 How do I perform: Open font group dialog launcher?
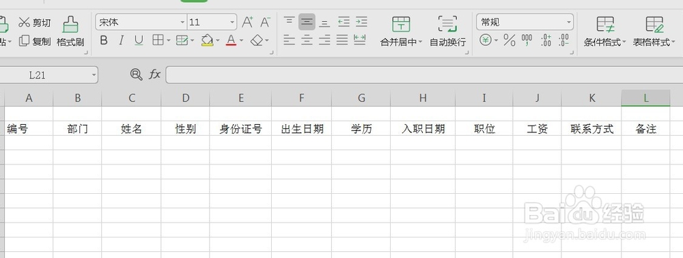pyautogui.click(x=272, y=52)
